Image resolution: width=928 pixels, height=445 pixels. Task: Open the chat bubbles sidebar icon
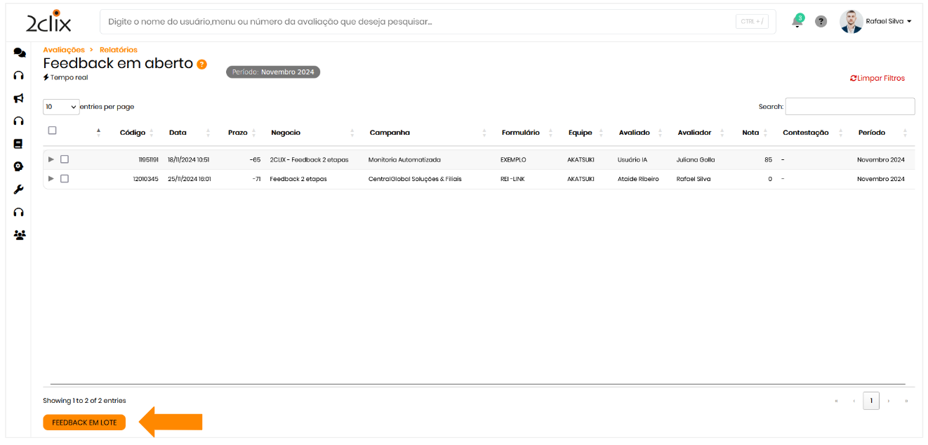[x=20, y=53]
